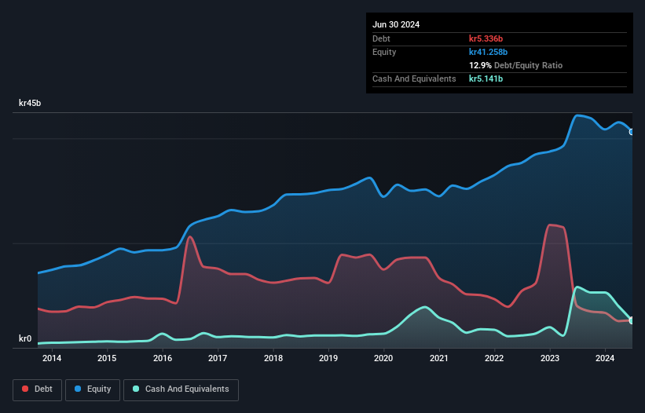
Task: Click the 12.9% Debt/Equity Ratio text
Action: coord(516,65)
